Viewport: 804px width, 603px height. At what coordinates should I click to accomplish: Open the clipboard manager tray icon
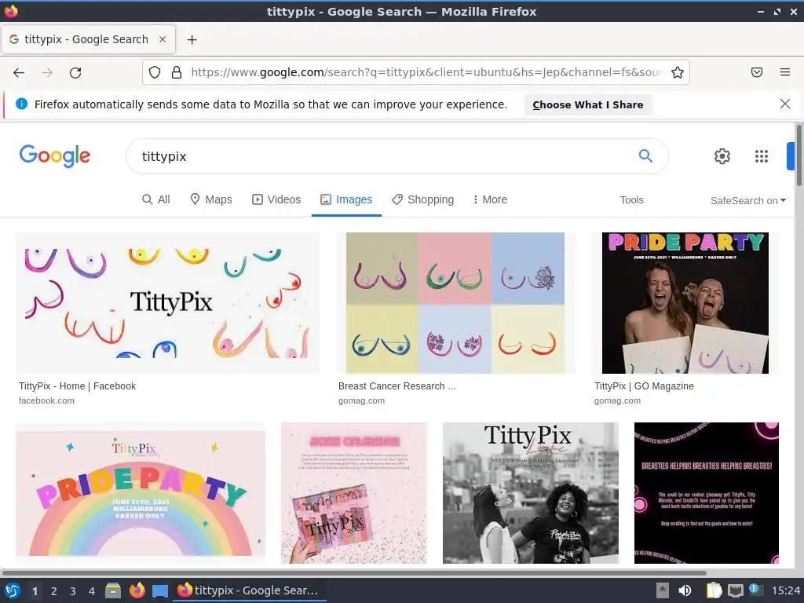[714, 590]
